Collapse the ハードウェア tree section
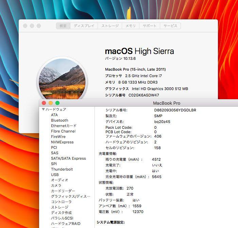The image size is (238, 228). (x=43, y=109)
